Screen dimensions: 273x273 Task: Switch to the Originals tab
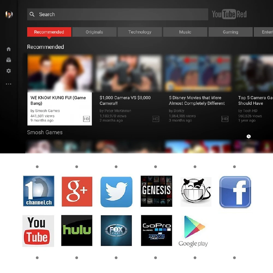tap(94, 32)
